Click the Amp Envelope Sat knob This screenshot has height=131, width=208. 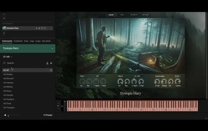click(171, 81)
